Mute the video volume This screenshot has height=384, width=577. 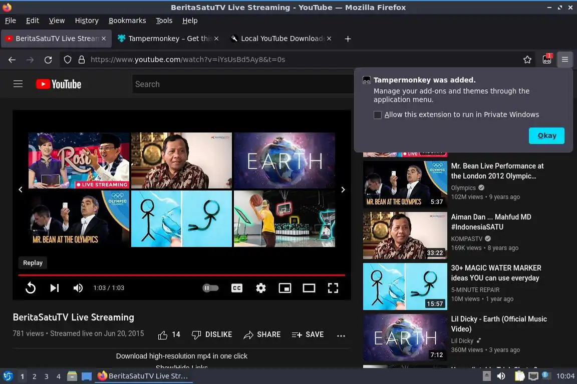[78, 287]
